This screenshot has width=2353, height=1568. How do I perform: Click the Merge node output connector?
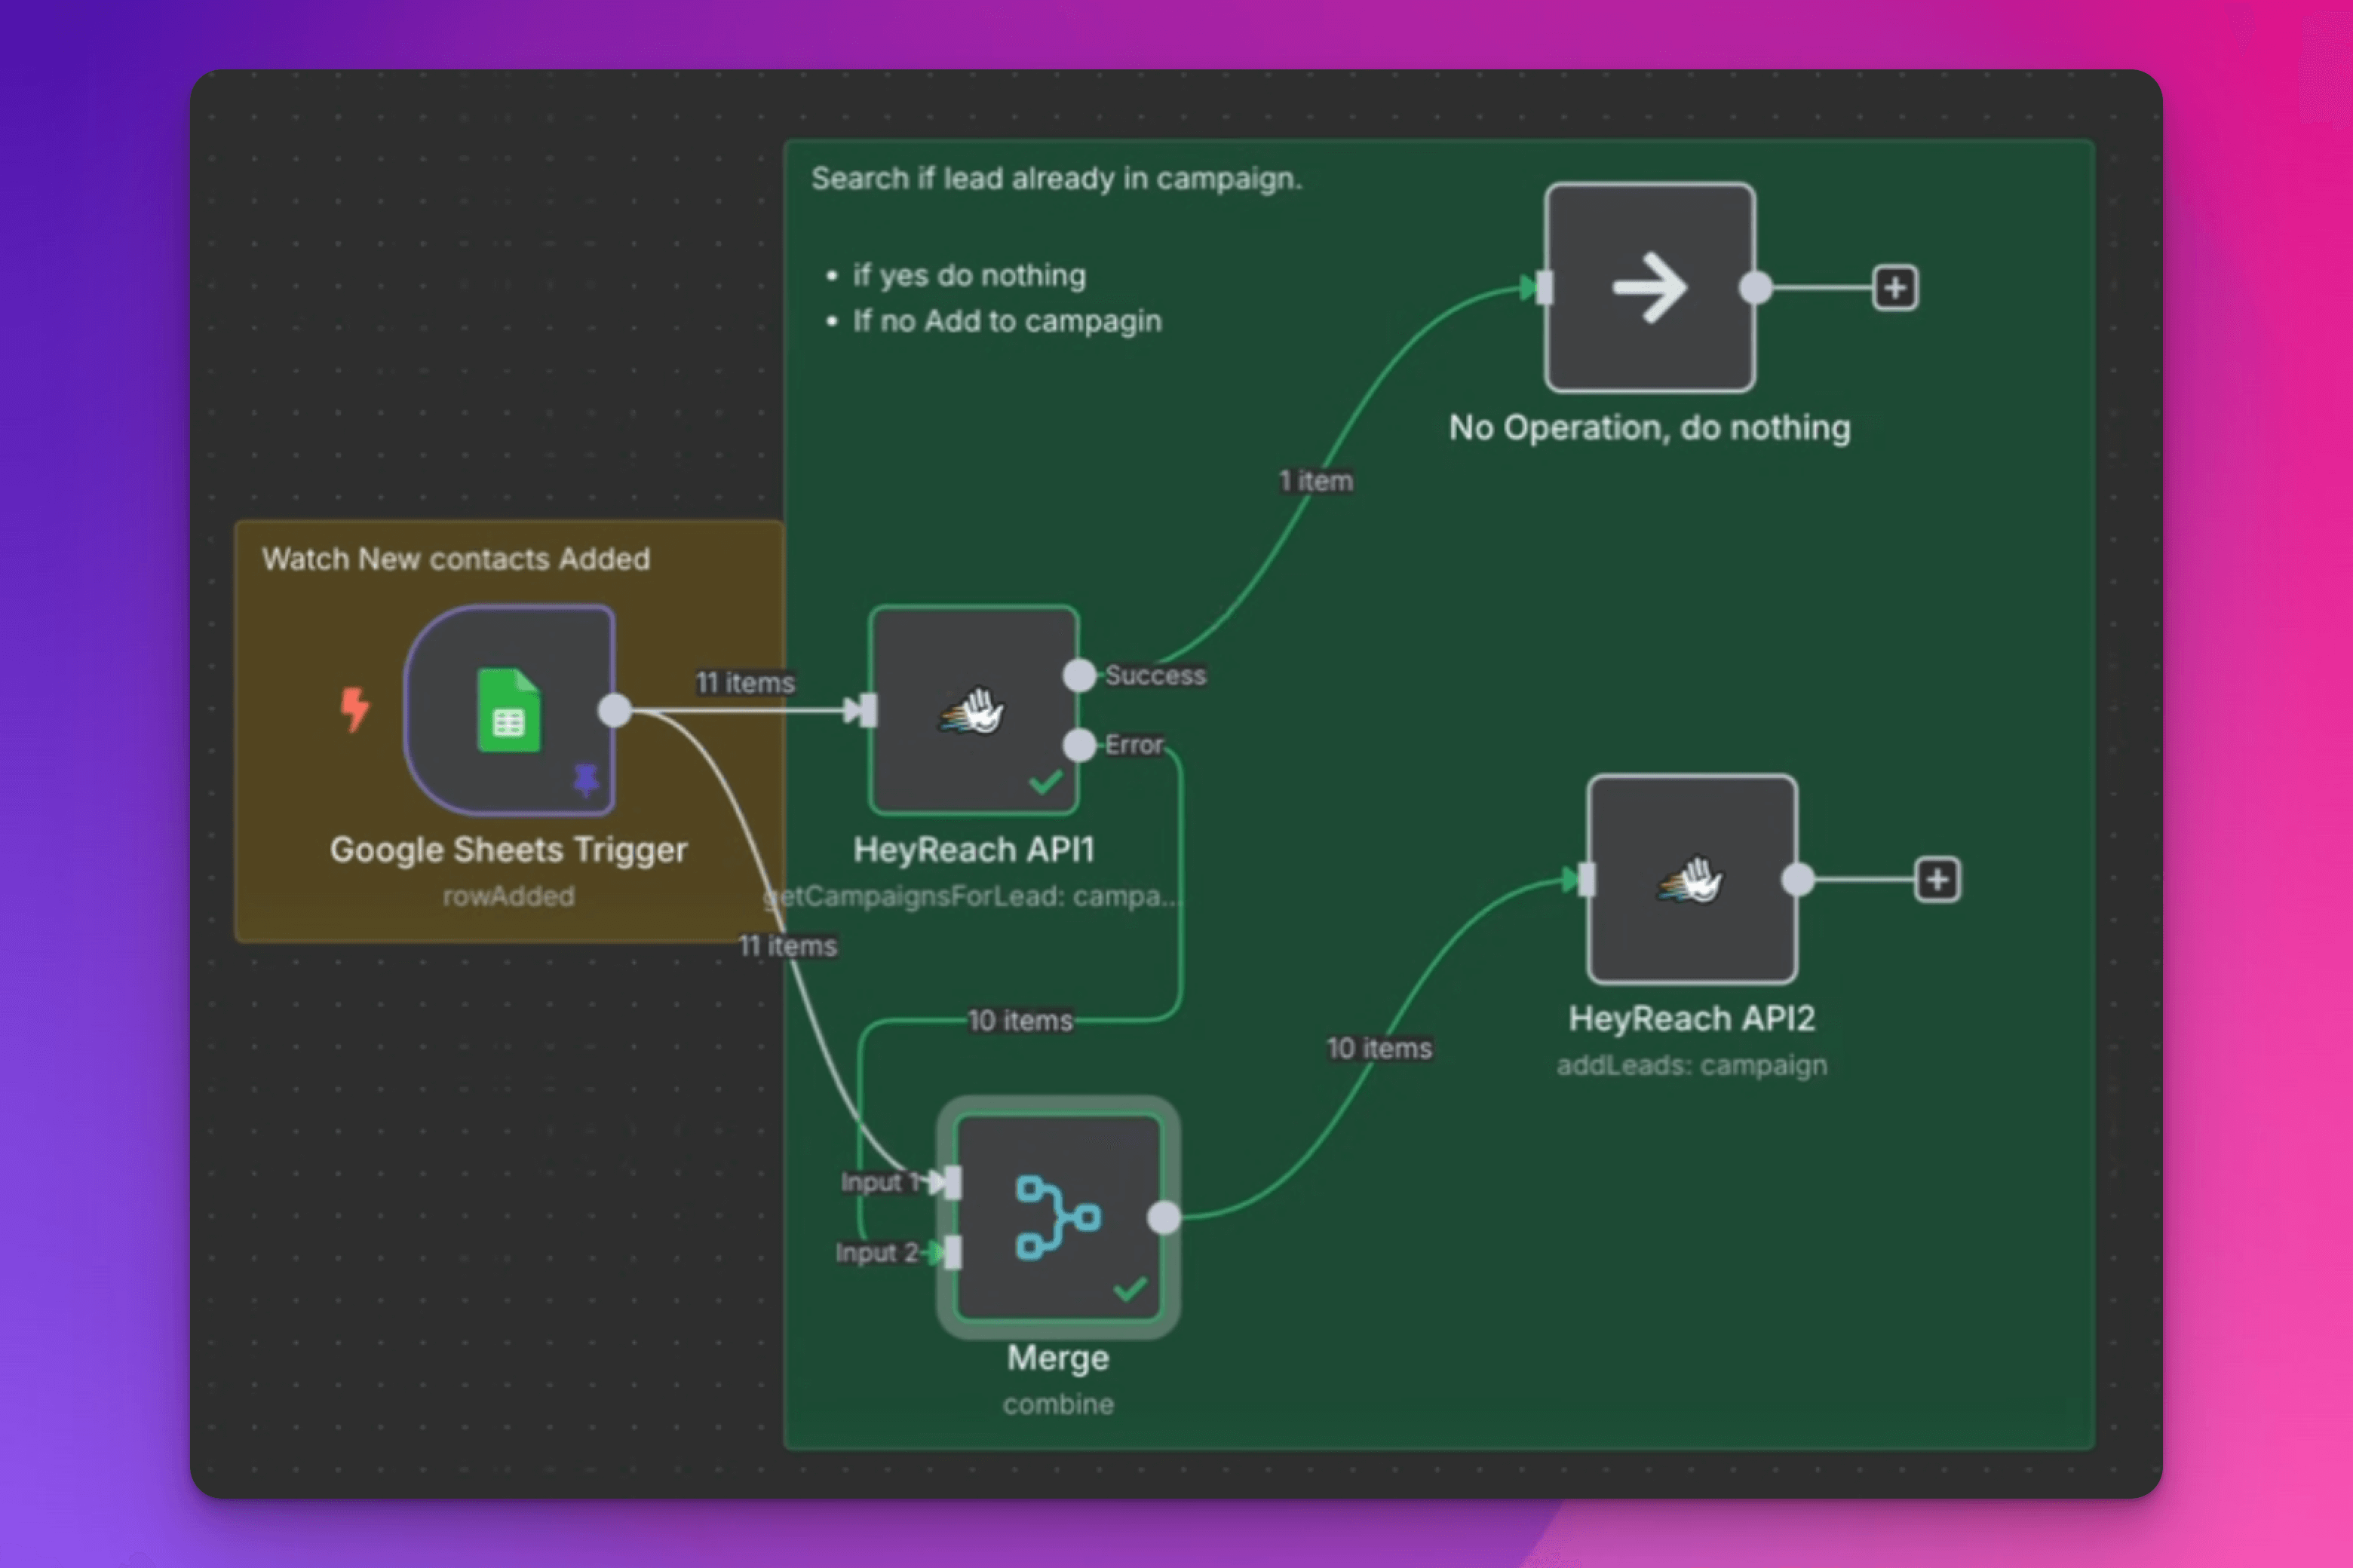pos(1164,1217)
